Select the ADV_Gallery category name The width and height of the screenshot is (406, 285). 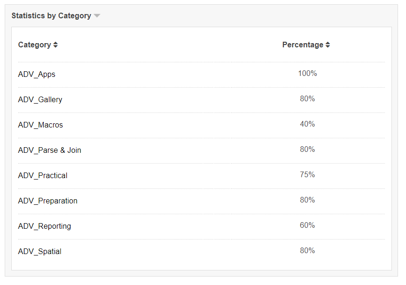tap(40, 99)
